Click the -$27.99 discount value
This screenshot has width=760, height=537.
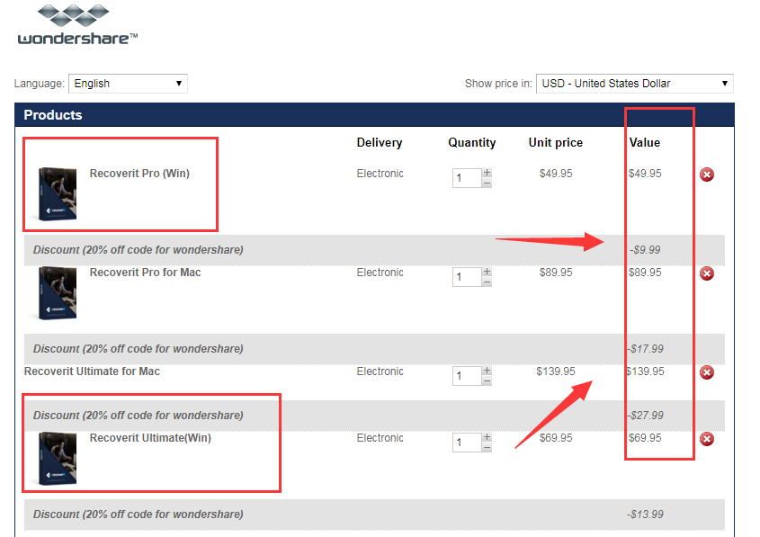645,416
